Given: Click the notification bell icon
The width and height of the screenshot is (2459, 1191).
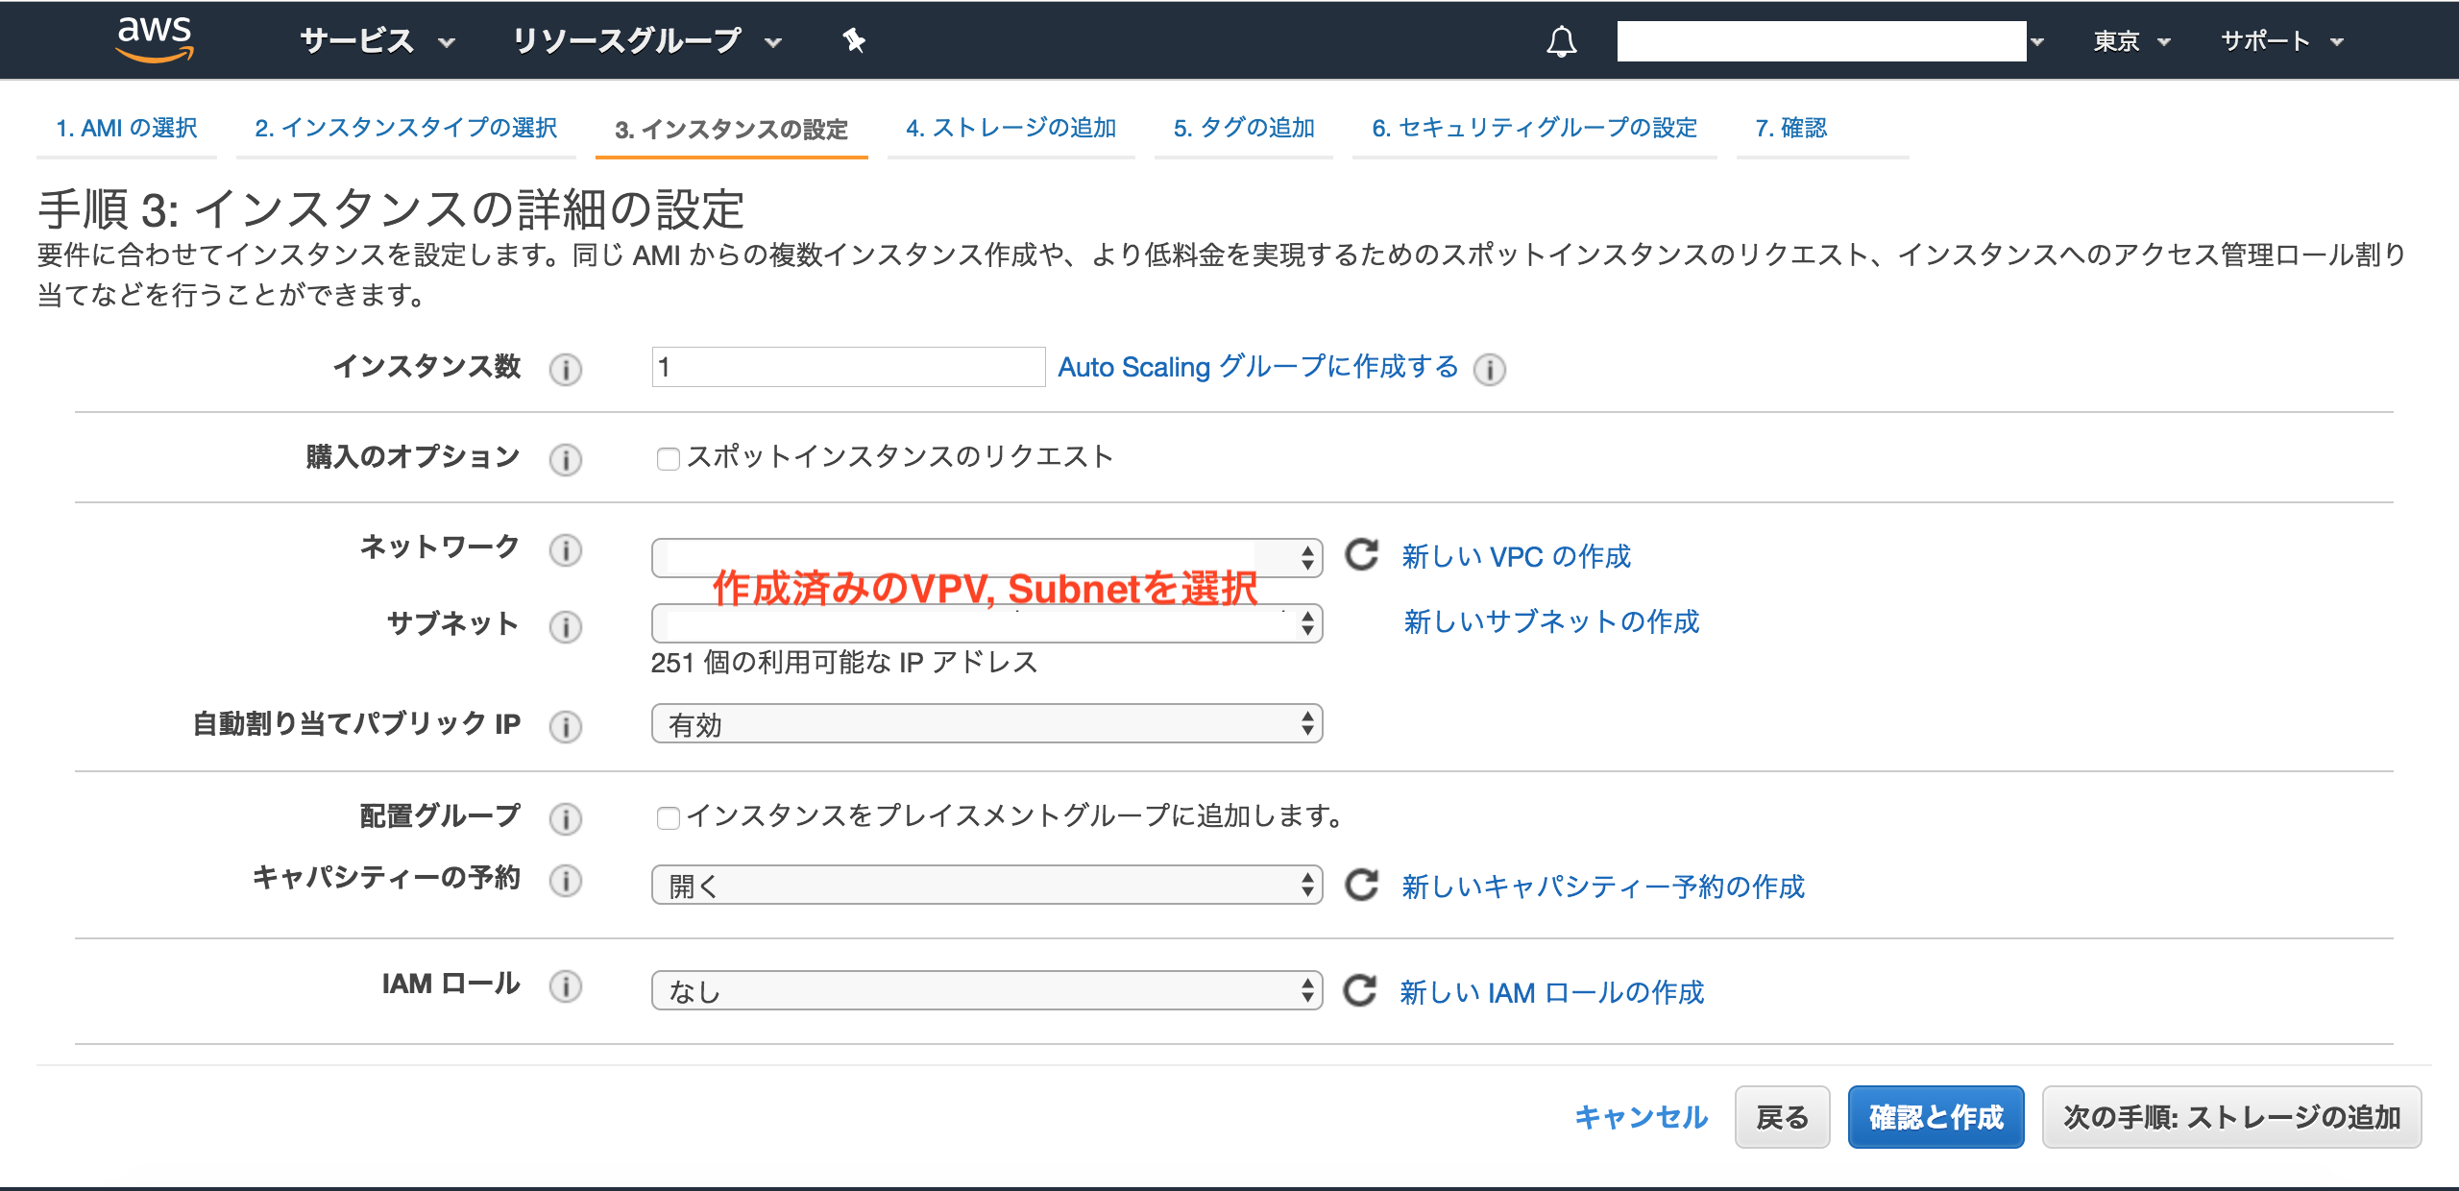Looking at the screenshot, I should click(x=1561, y=41).
